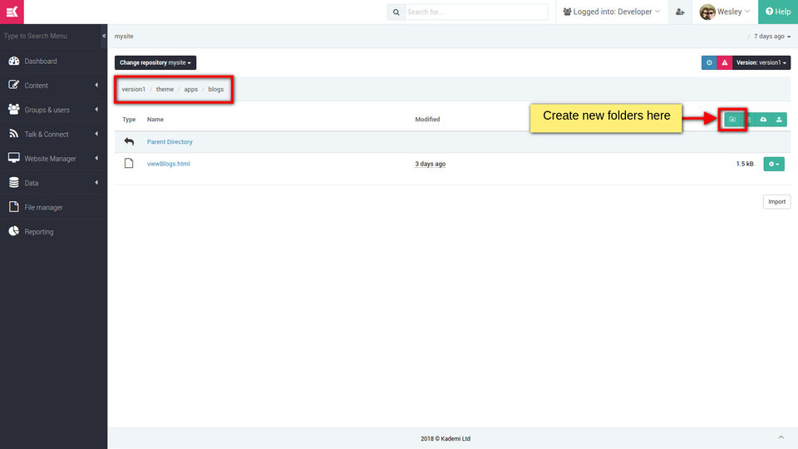Click the Kademi logo icon
This screenshot has width=798, height=449.
coord(12,12)
